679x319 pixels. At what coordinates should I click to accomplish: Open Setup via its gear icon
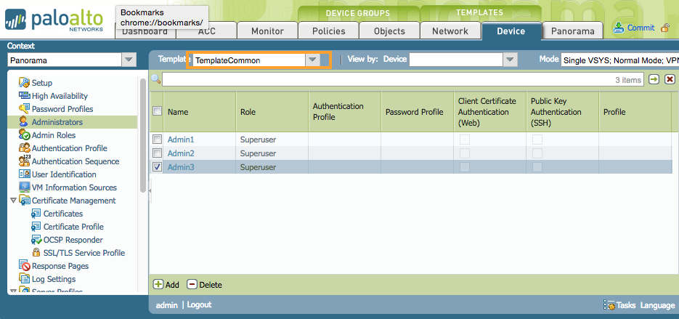(25, 83)
